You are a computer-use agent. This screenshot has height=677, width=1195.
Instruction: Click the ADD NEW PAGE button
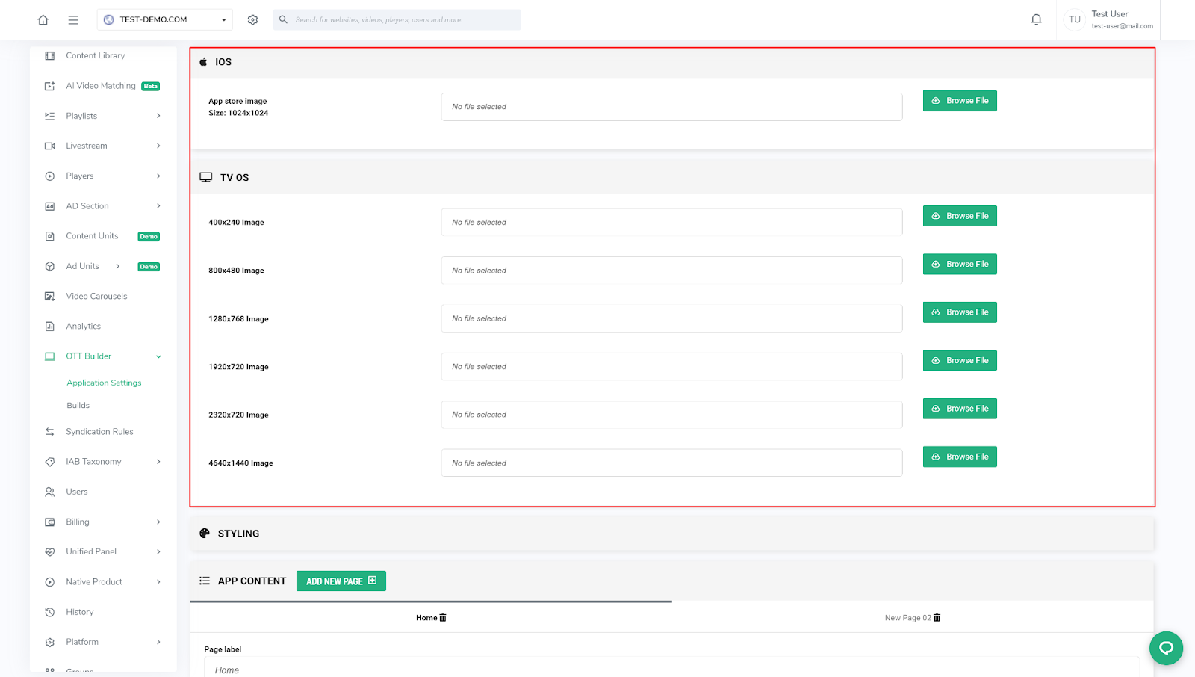(x=341, y=581)
